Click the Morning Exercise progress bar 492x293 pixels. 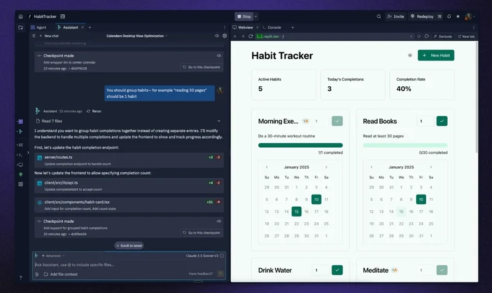(x=300, y=145)
